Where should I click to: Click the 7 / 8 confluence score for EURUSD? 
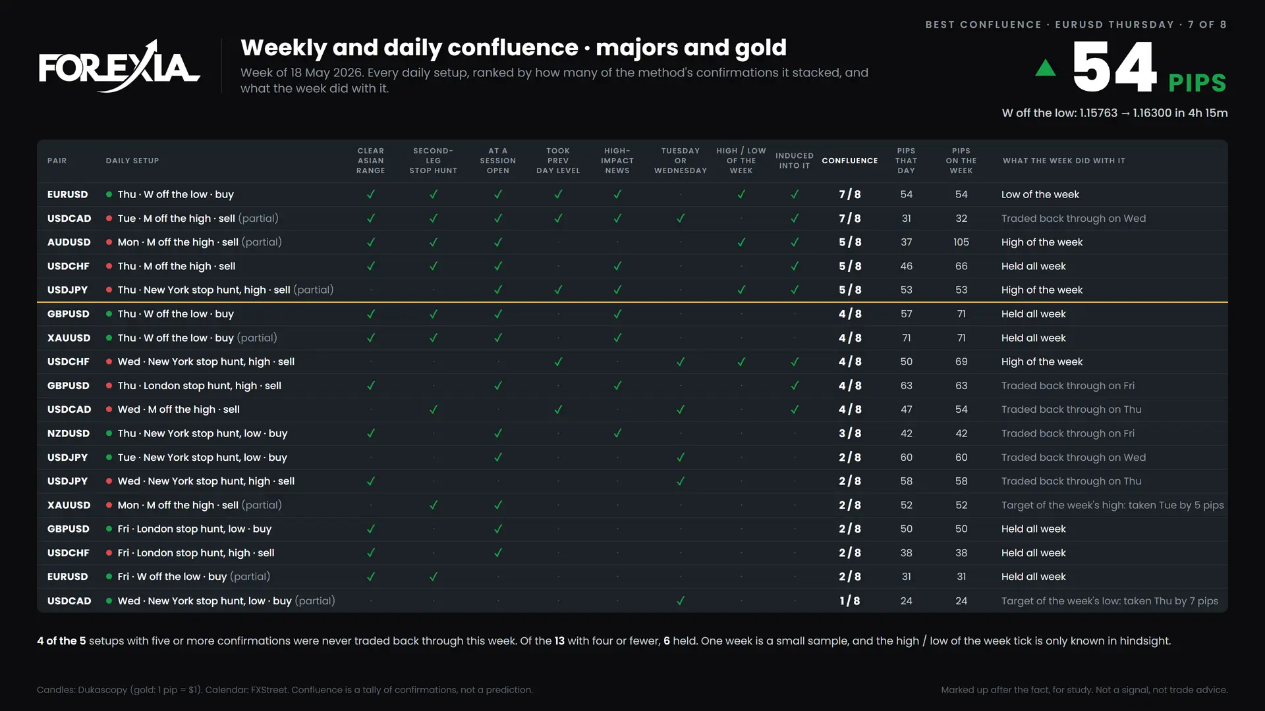click(x=850, y=194)
